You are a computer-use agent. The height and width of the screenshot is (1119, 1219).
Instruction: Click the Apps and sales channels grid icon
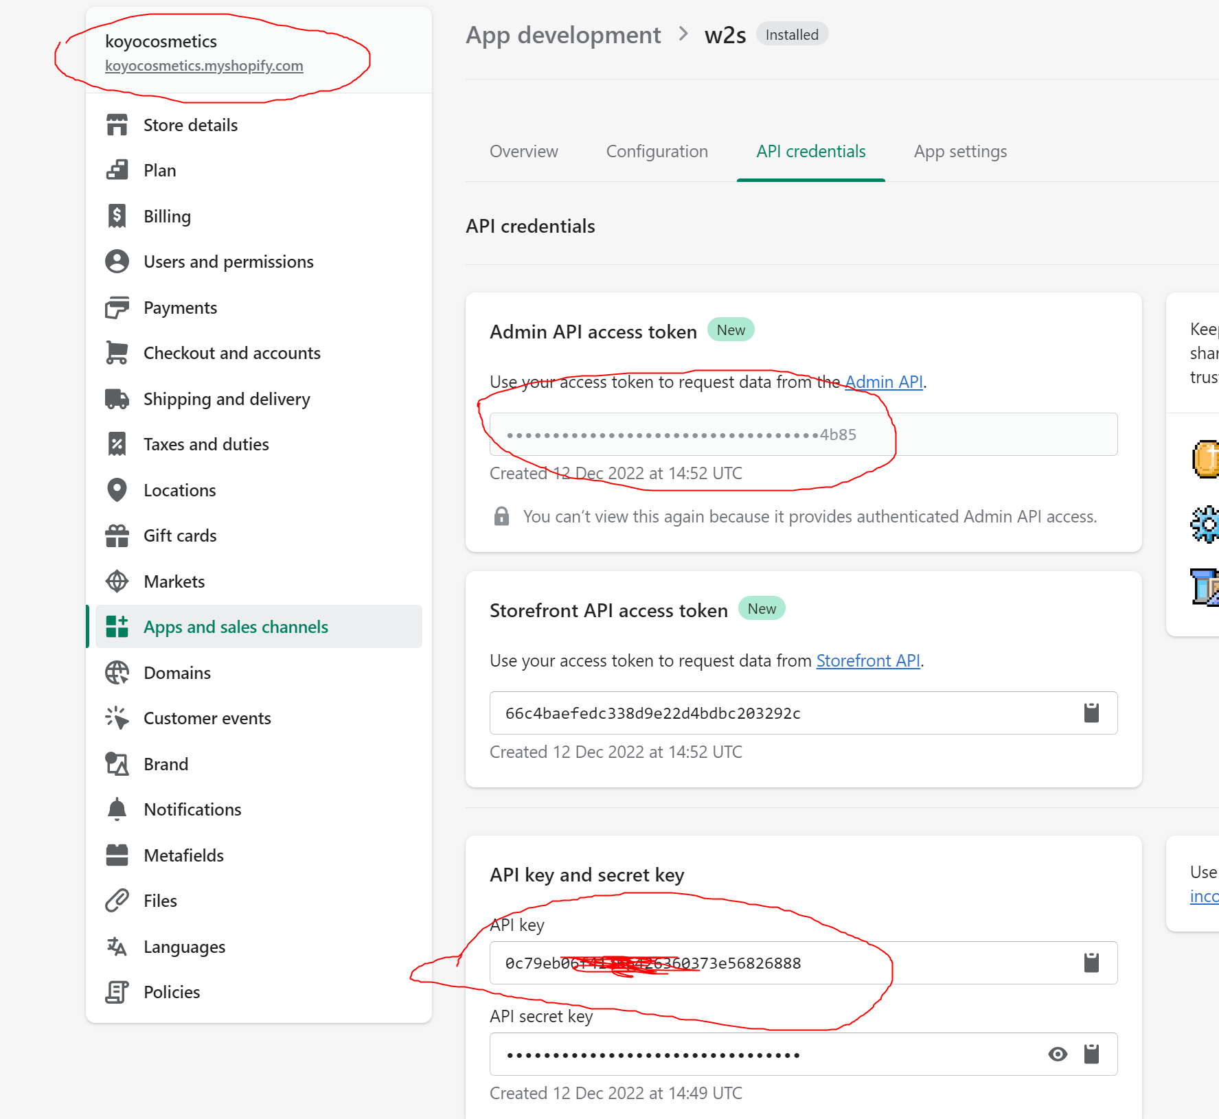[x=117, y=627]
